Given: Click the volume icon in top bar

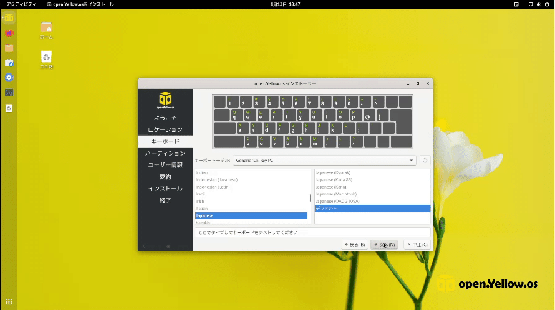Looking at the screenshot, I should point(539,4).
